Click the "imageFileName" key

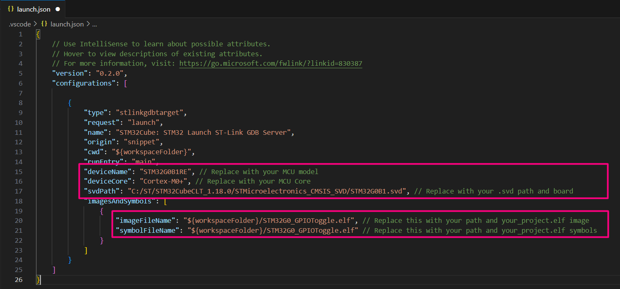click(144, 220)
